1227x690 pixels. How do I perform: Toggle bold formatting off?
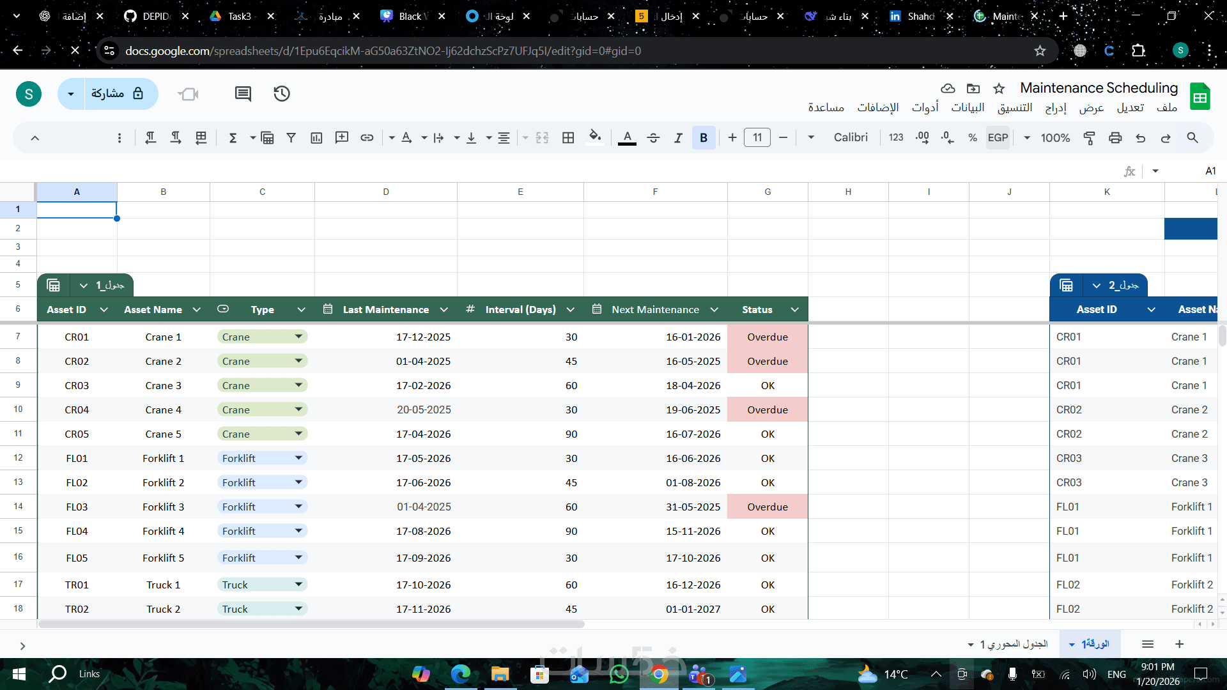pos(704,137)
